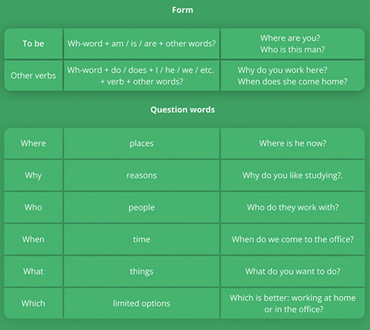This screenshot has height=330, width=370.
Task: Click the 'time' meaning cell
Action: 142,239
